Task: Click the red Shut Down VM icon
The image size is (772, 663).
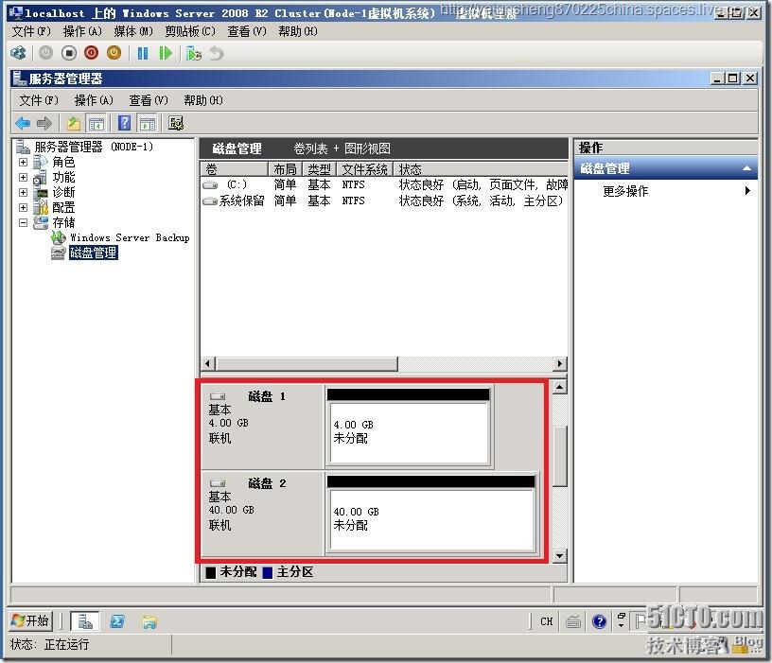Action: [91, 53]
